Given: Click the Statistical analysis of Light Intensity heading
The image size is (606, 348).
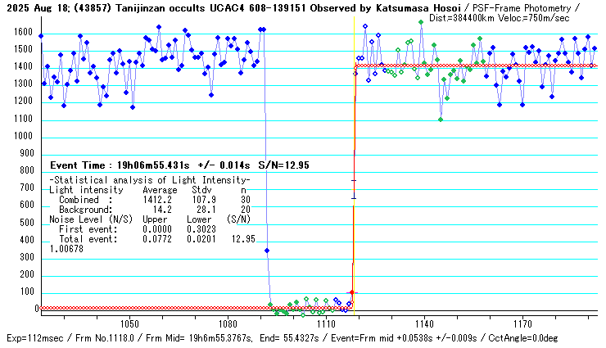Looking at the screenshot, I should click(149, 179).
